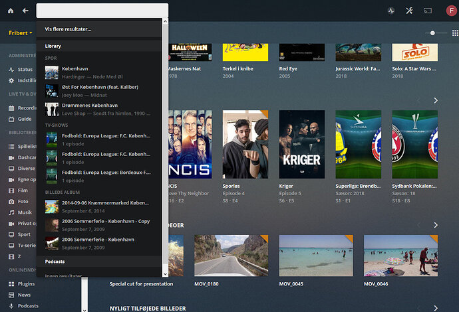459x312 pixels.
Task: Open Plugins grid icon
Action: (11, 284)
